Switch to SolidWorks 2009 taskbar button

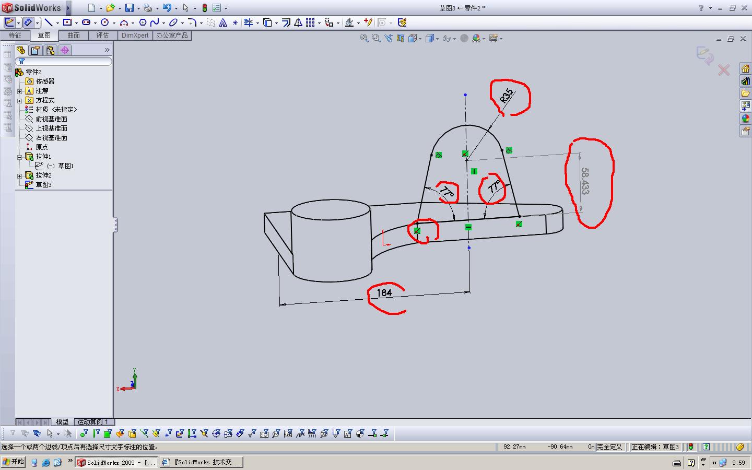pos(116,462)
